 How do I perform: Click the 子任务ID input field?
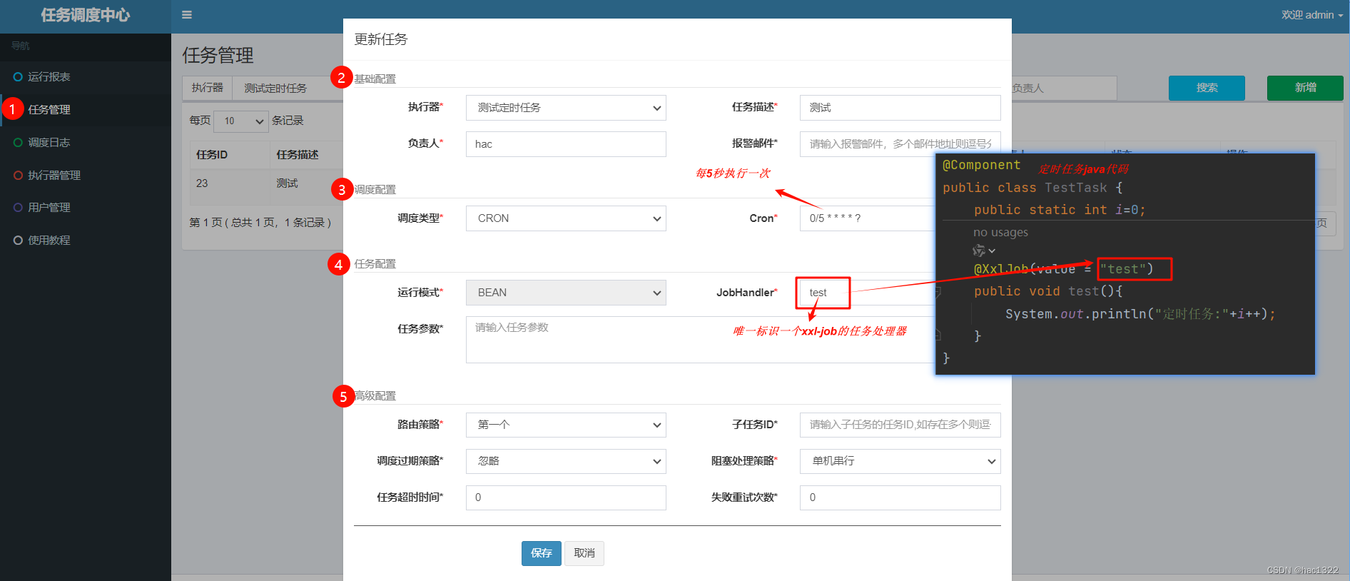pyautogui.click(x=900, y=425)
